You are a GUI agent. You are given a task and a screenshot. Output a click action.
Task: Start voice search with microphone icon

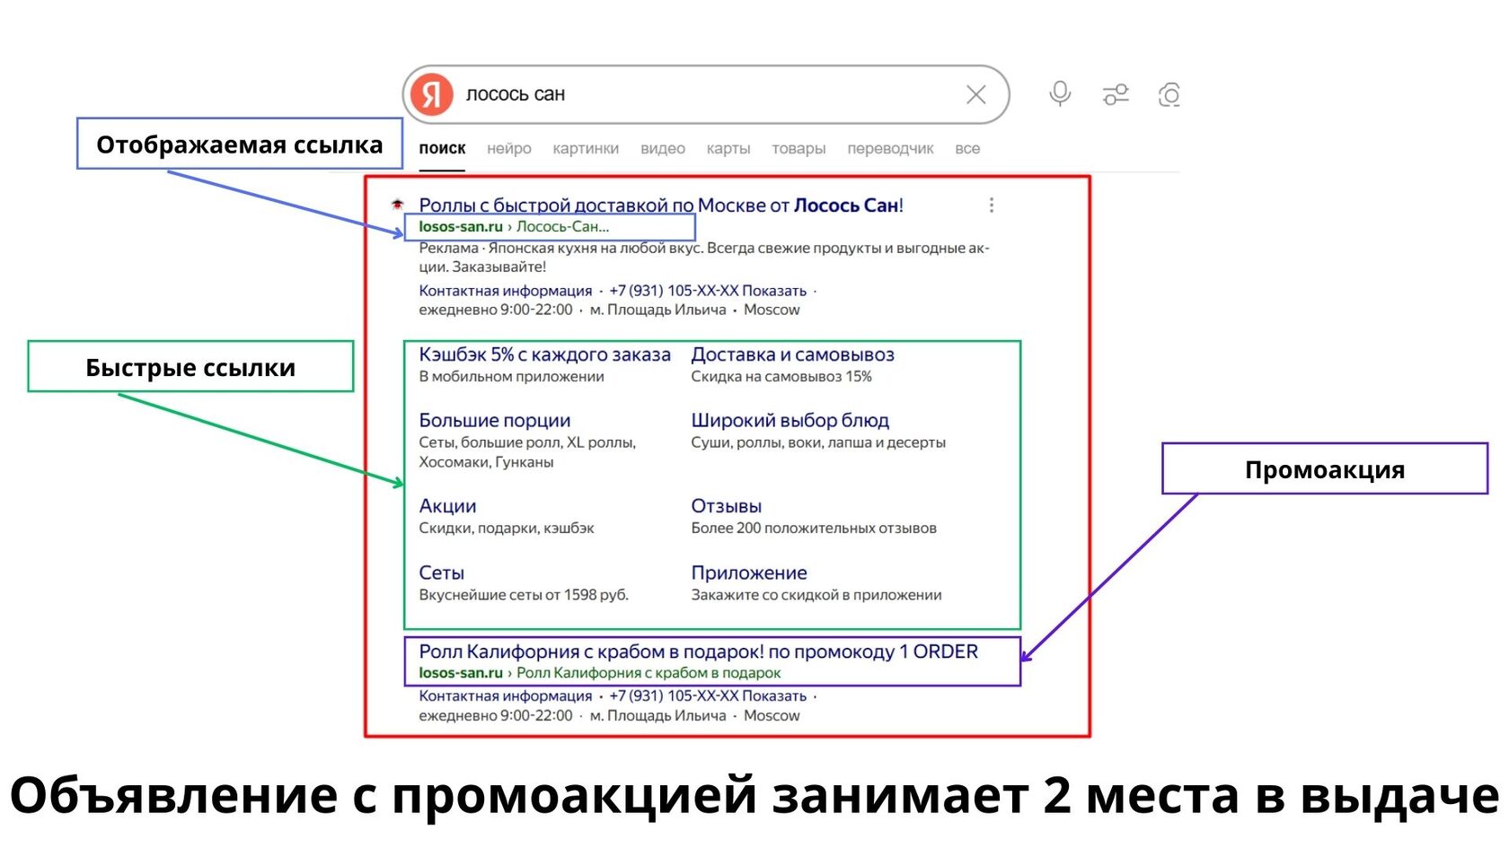1060,94
